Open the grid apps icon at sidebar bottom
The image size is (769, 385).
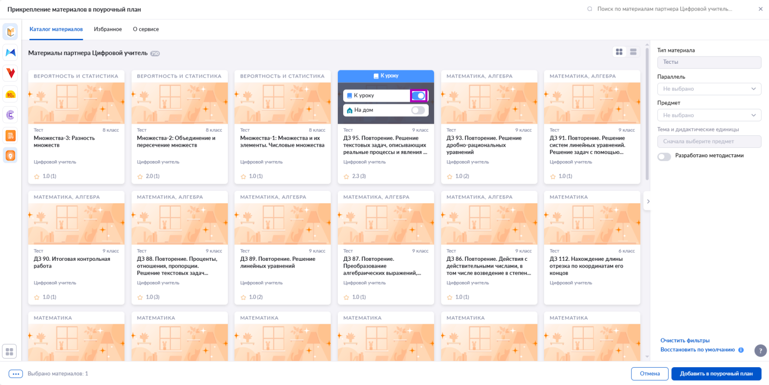pyautogui.click(x=9, y=351)
